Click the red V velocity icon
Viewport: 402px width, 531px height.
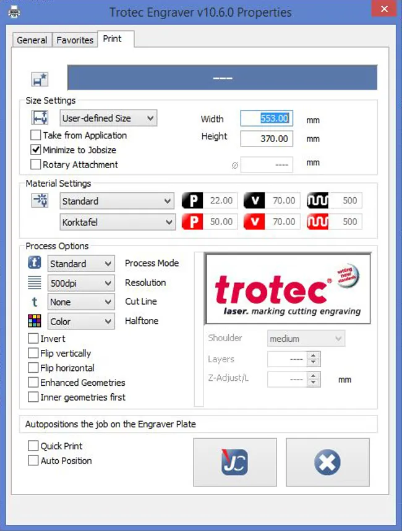click(x=254, y=222)
